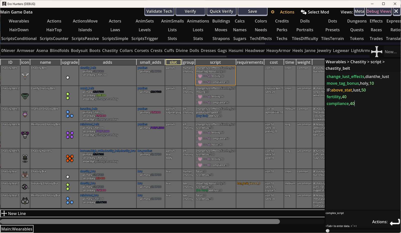This screenshot has width=401, height=233.
Task: Click the large plus icon beside New...
Action: pos(377,52)
